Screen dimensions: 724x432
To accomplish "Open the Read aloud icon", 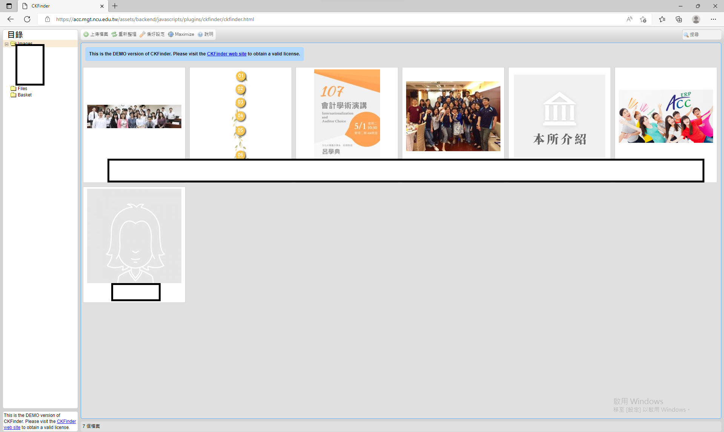I will (629, 19).
